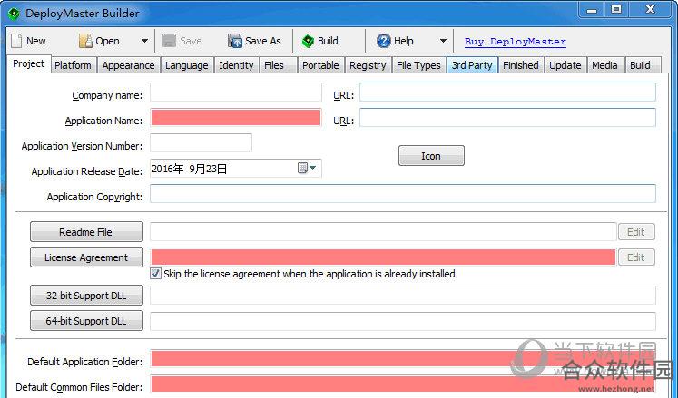The image size is (678, 398).
Task: Click Edit button beside License Agreement field
Action: point(636,257)
